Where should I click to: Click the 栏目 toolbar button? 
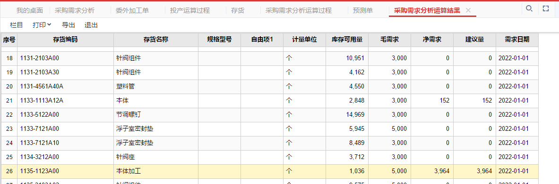pyautogui.click(x=17, y=25)
